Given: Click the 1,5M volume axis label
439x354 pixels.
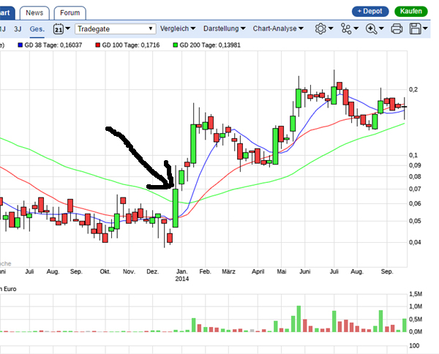Looking at the screenshot, I should pos(416,294).
